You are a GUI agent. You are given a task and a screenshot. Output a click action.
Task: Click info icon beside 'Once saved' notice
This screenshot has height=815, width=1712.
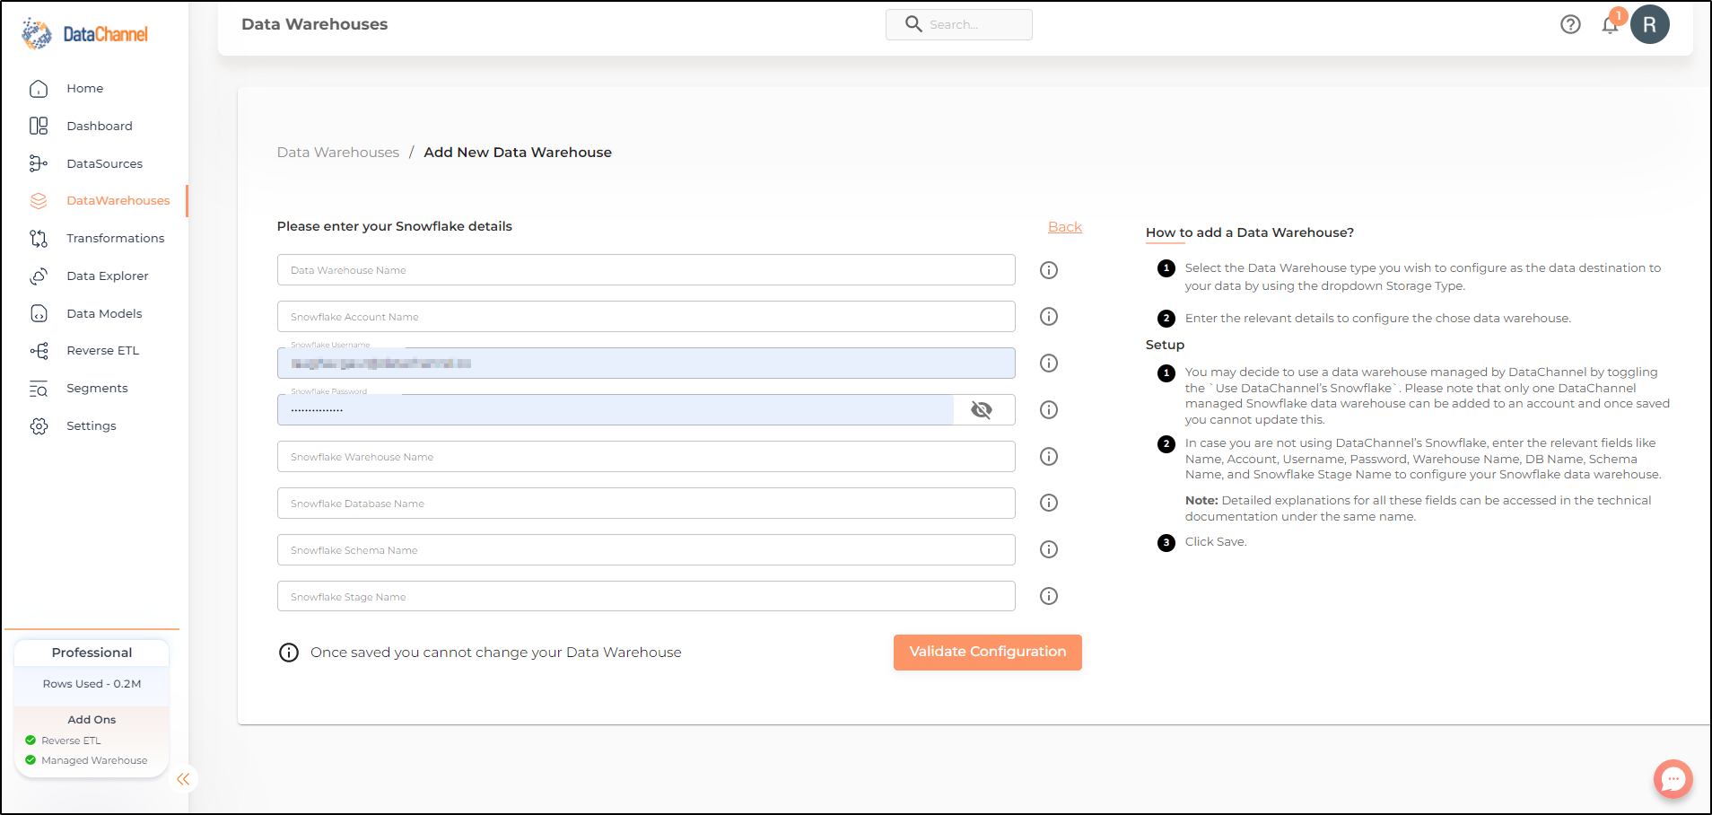point(289,653)
